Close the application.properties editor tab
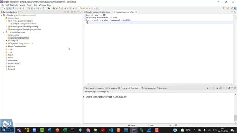Screen dimensions: 237x133 (136, 12)
